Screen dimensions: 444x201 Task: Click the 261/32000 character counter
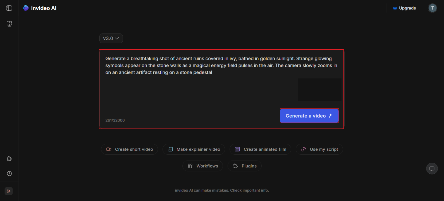pos(115,120)
